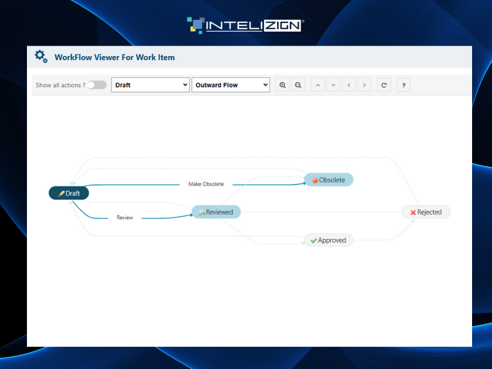
Task: Pan the workflow diagram up
Action: [x=318, y=85]
